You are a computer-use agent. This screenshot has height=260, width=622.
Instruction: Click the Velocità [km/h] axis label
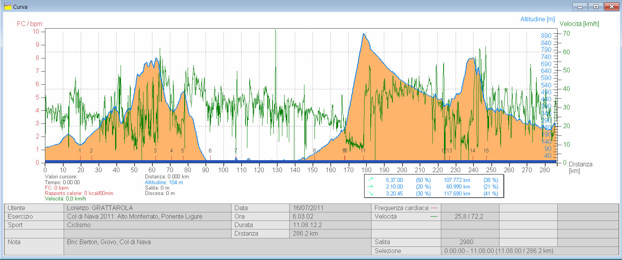pos(579,24)
